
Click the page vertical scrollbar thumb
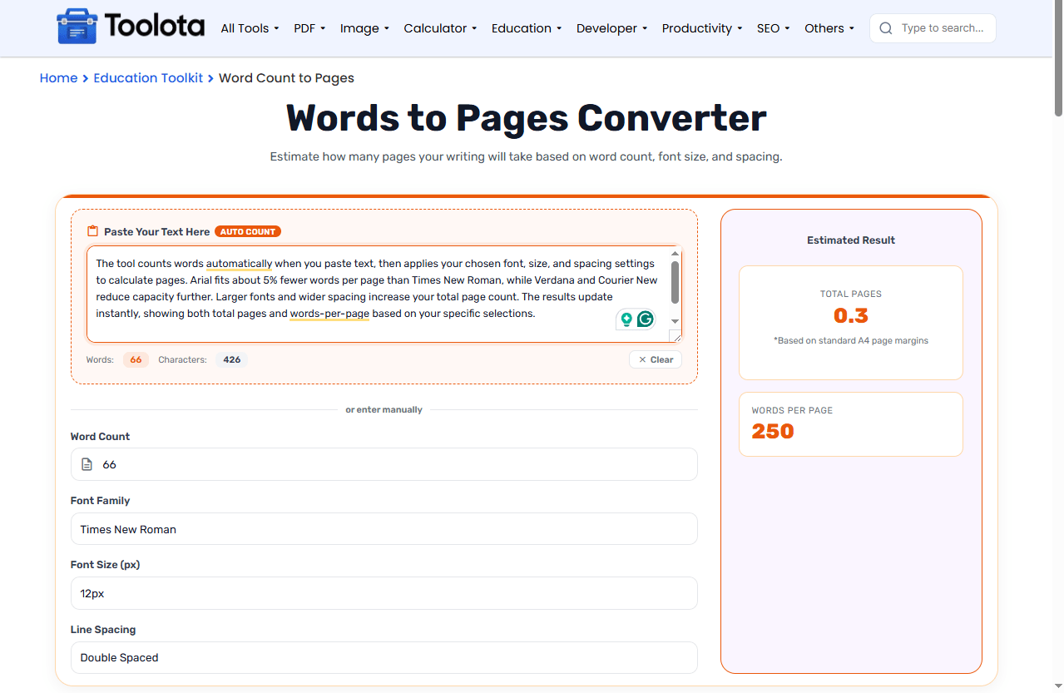[1058, 59]
